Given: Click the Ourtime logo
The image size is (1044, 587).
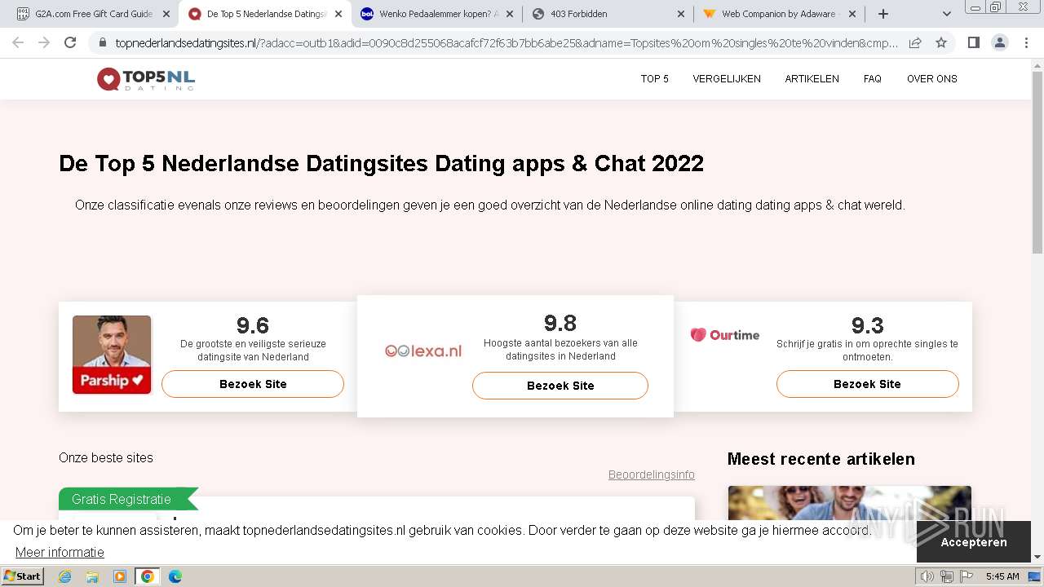Looking at the screenshot, I should [x=724, y=335].
